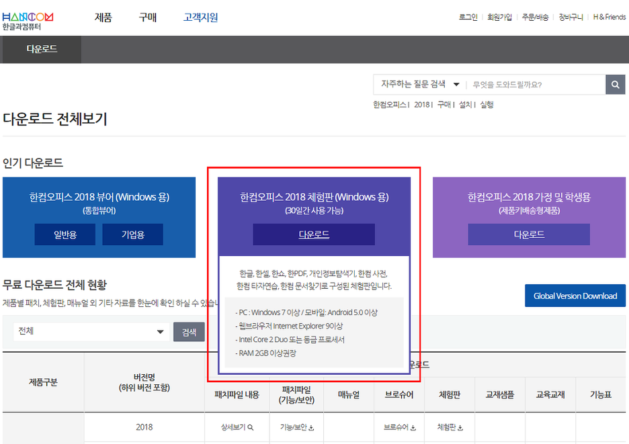This screenshot has height=444, width=629.
Task: Click 다운로드 for 가정 및 학생용
Action: point(529,234)
